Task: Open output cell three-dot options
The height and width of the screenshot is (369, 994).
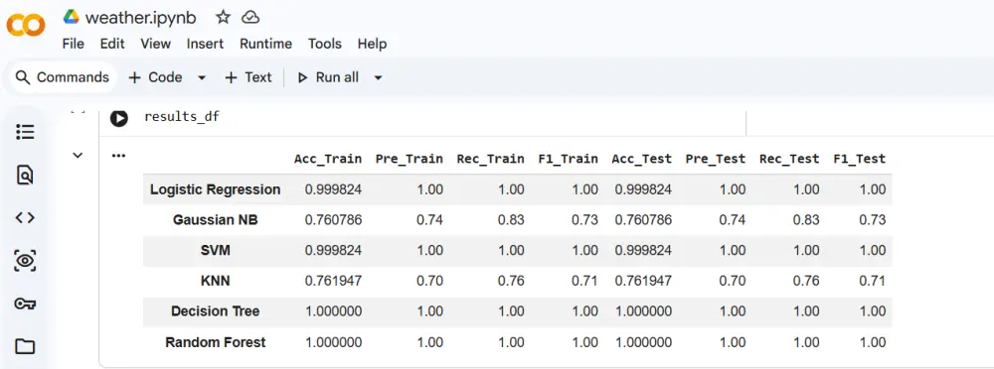Action: click(x=118, y=155)
